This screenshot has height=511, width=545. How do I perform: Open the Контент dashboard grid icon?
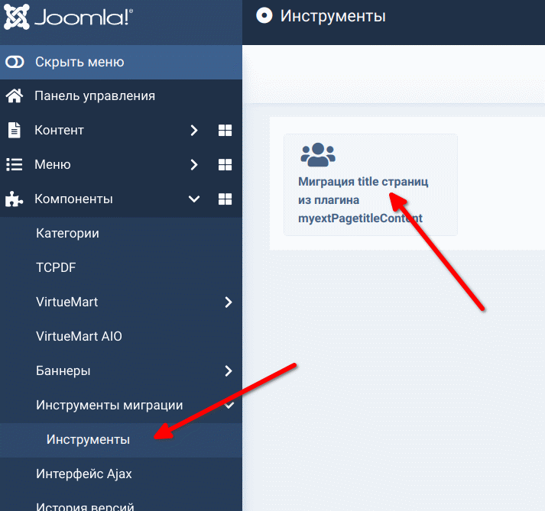225,131
